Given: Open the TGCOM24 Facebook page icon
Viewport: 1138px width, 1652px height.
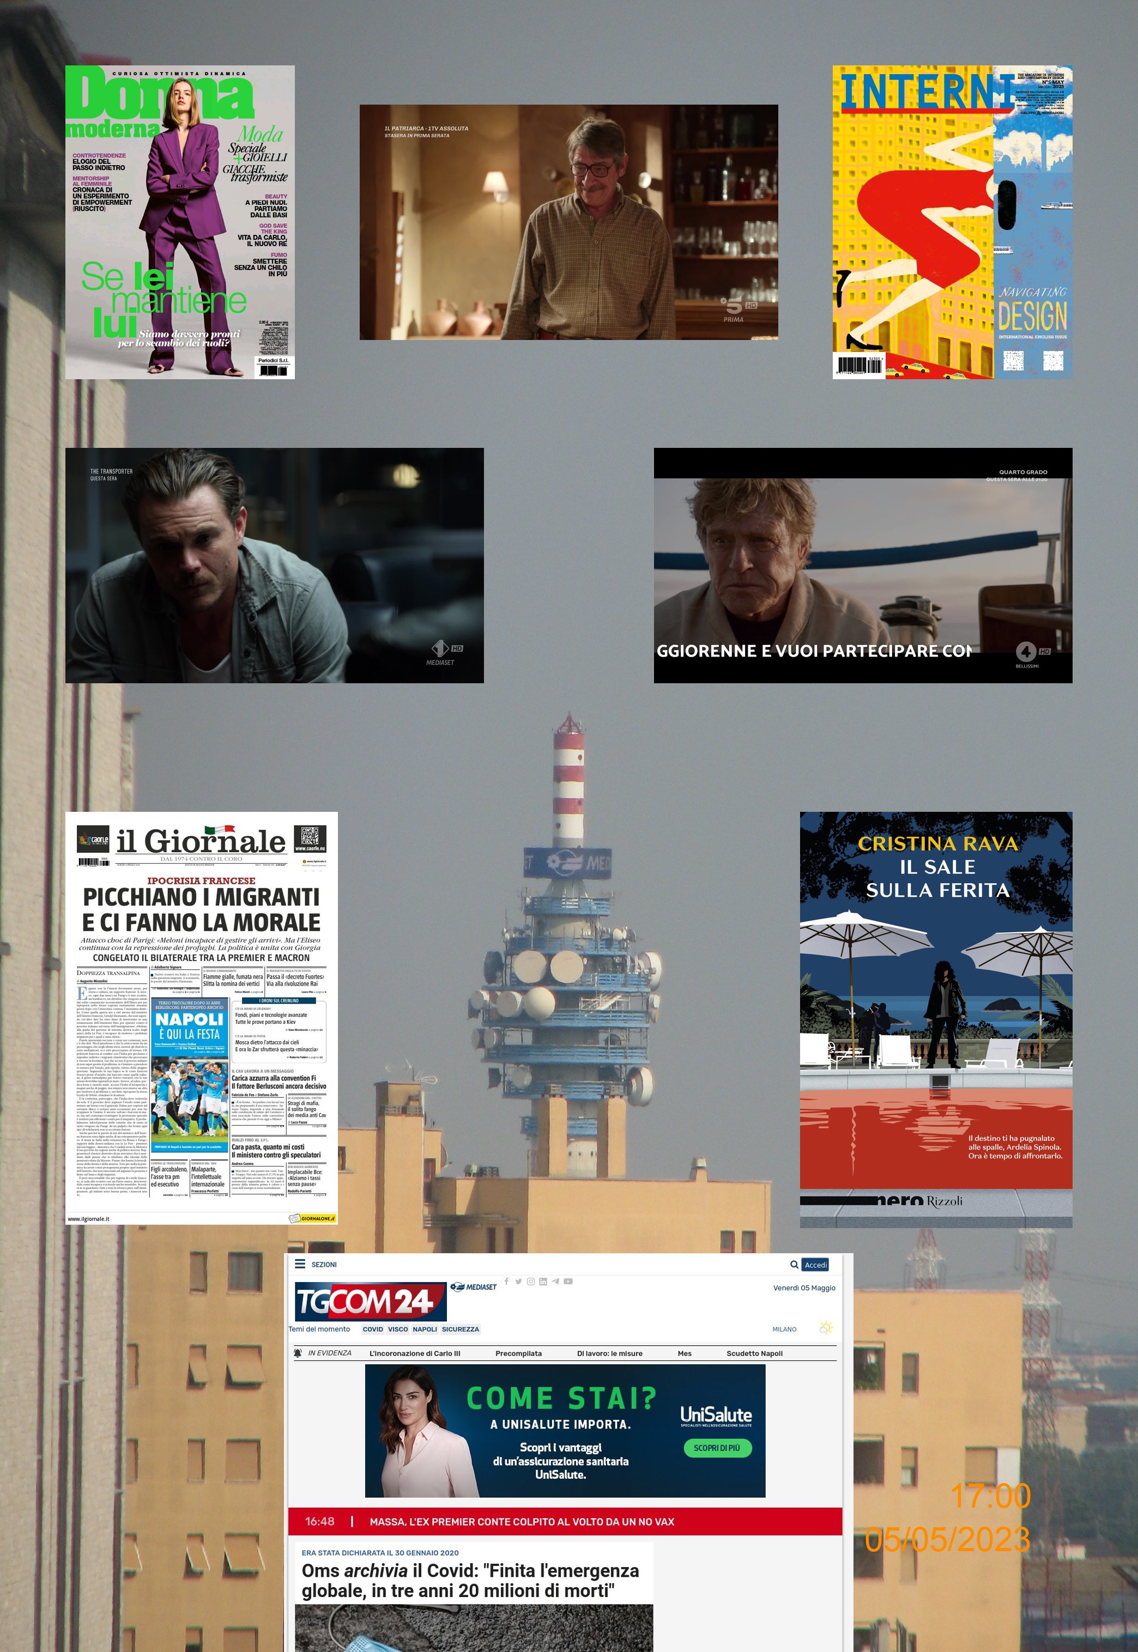Looking at the screenshot, I should [x=506, y=1281].
